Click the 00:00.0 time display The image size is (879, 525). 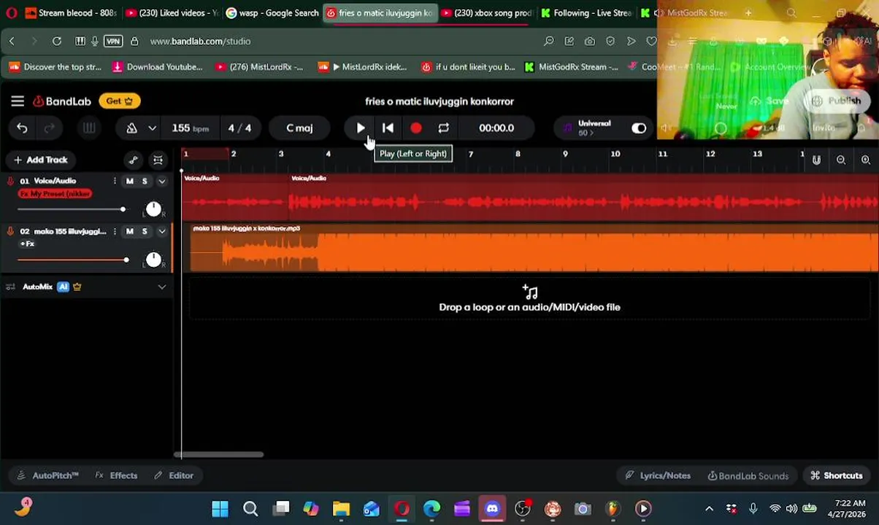[496, 128]
